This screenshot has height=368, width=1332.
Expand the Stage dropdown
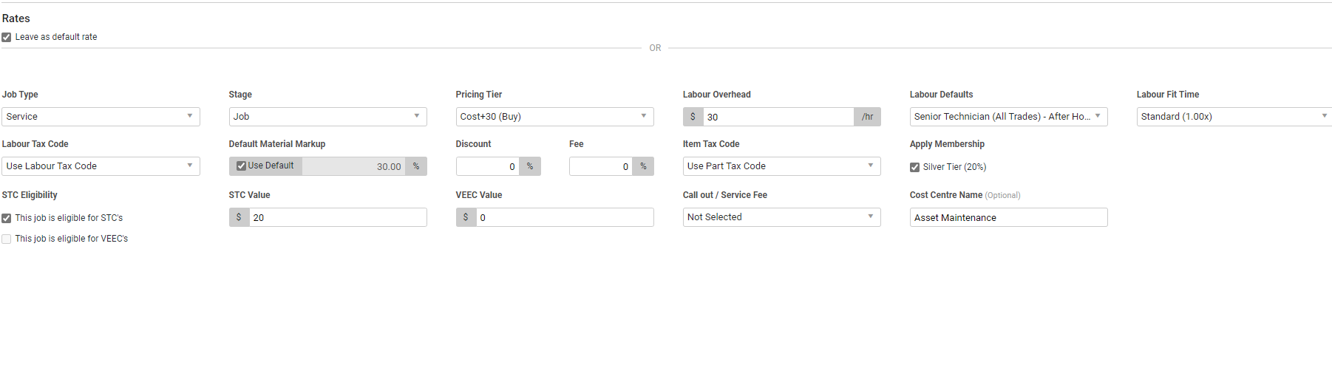click(327, 117)
